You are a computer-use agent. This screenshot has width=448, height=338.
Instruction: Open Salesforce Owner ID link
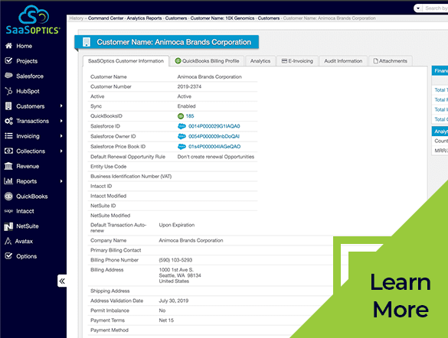coord(214,136)
